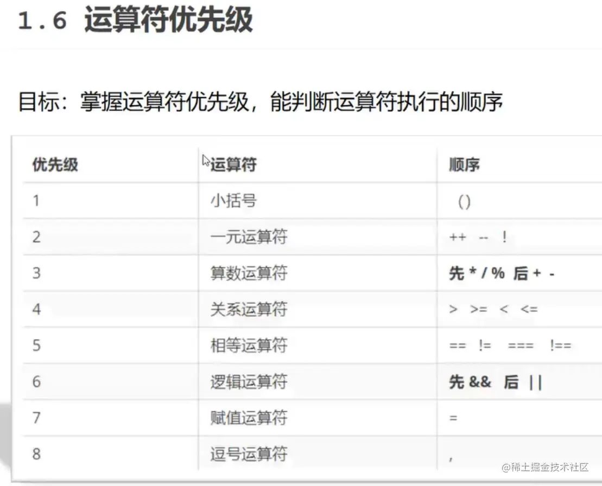Select the line beginning "目标：掌握运算符优先级"

click(261, 101)
